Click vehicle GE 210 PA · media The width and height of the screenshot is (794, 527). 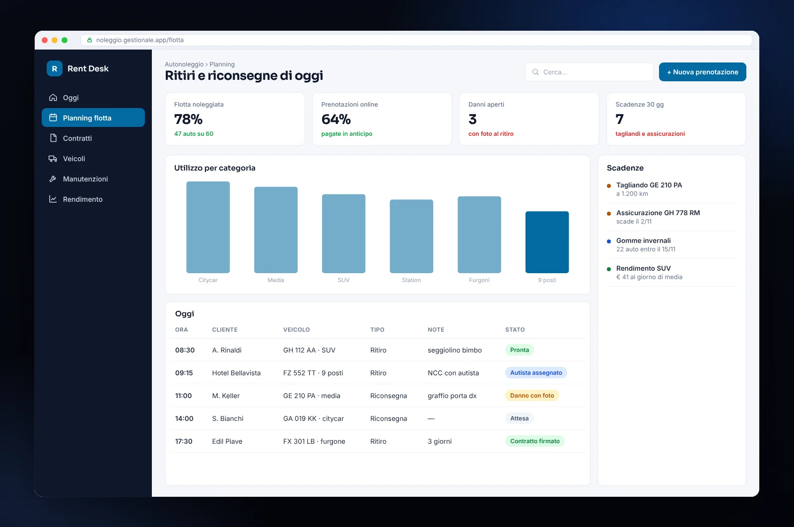coord(312,396)
